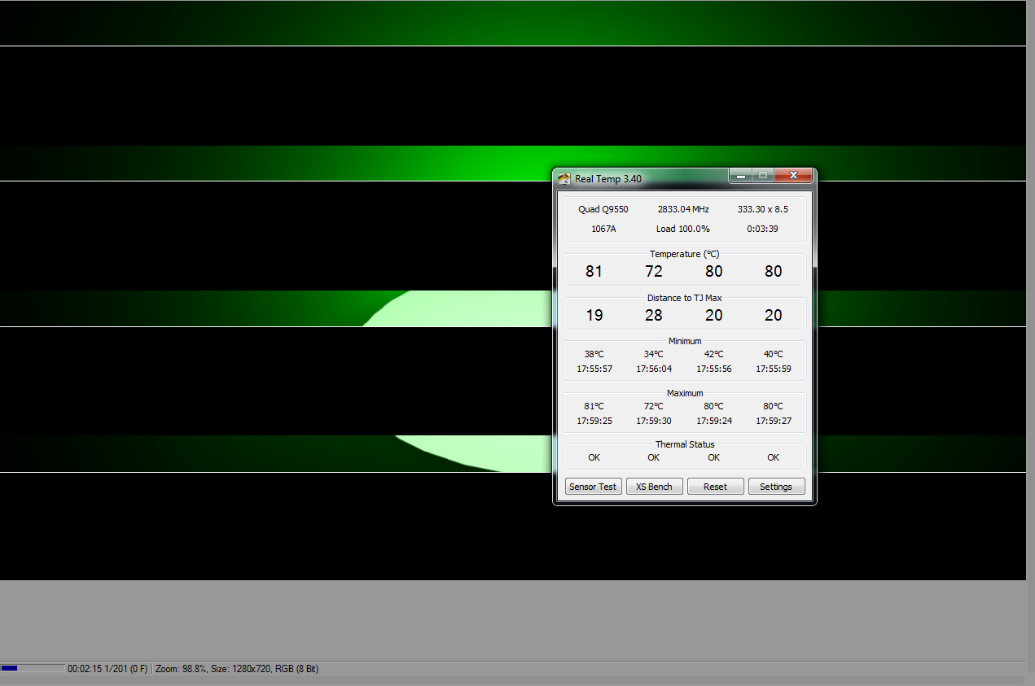Click minimum temperature 38°C
The width and height of the screenshot is (1035, 686).
(x=594, y=354)
